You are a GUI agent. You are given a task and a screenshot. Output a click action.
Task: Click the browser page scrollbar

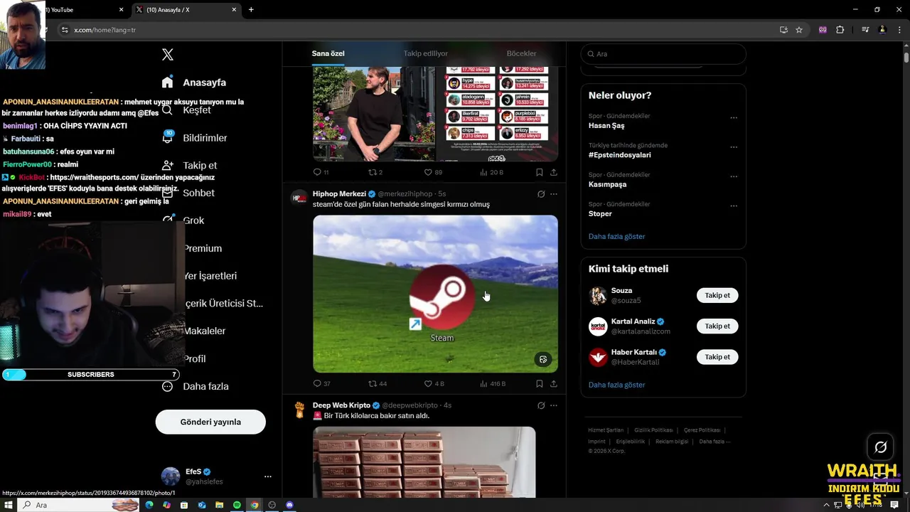(x=906, y=58)
